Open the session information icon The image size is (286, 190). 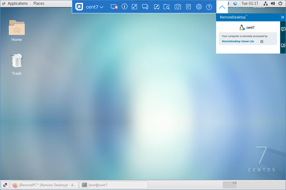(x=125, y=7)
